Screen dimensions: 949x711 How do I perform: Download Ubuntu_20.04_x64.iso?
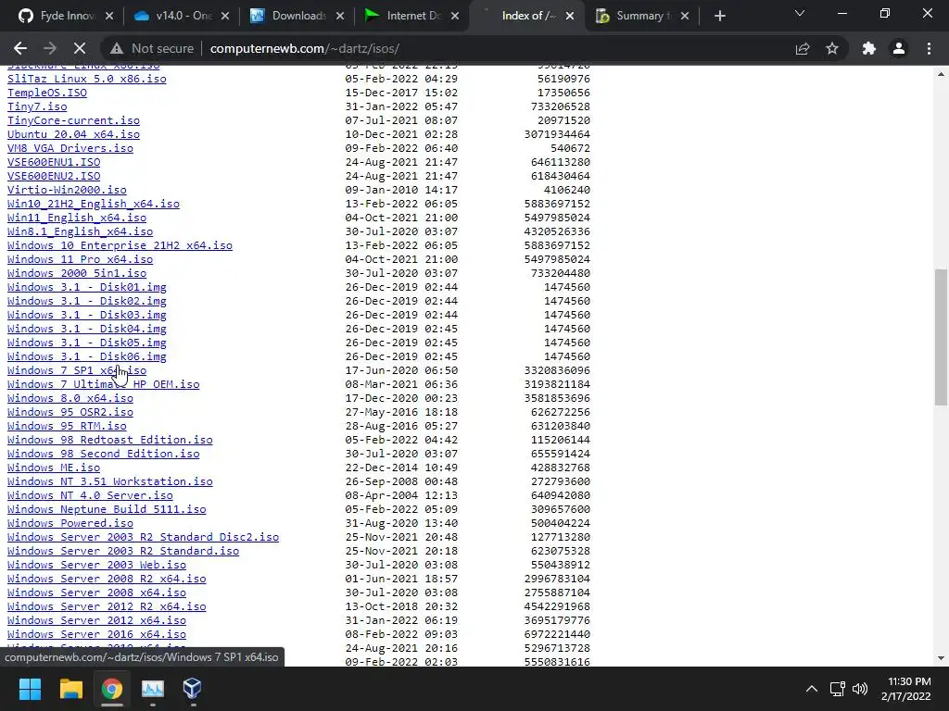pyautogui.click(x=73, y=134)
